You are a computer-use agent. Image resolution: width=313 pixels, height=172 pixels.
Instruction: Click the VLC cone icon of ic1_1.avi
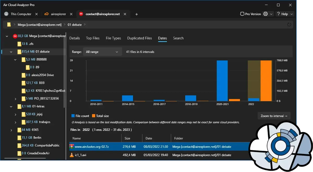click(72, 155)
